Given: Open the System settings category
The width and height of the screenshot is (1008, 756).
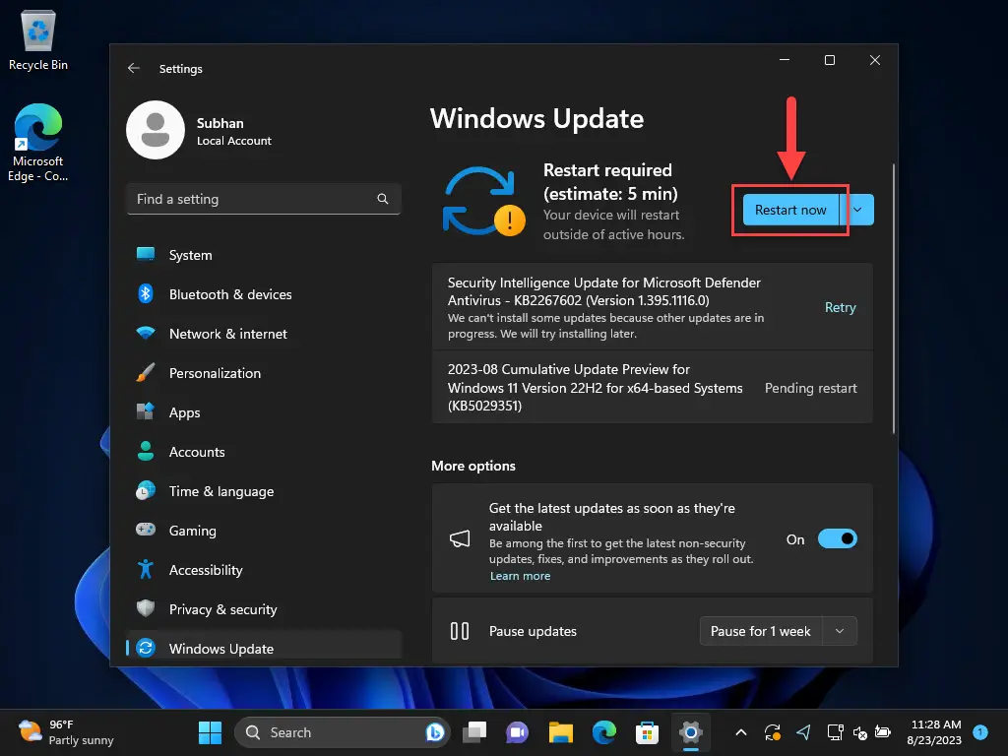Looking at the screenshot, I should [x=264, y=255].
